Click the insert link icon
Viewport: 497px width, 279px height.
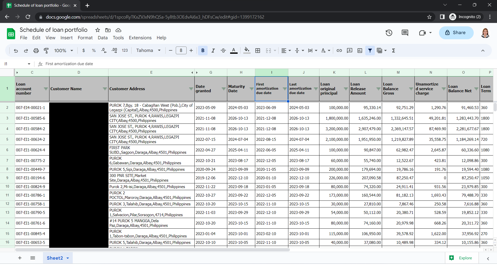point(339,51)
